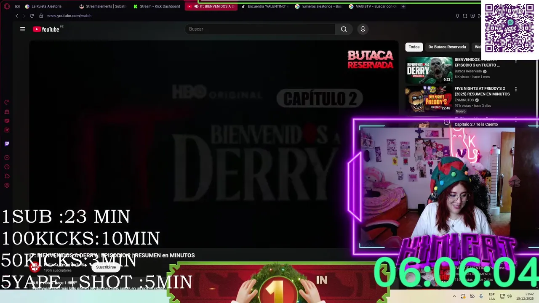
Task: Open Bienvenidos a Derry Episodio 3 thumbnail
Action: click(429, 70)
